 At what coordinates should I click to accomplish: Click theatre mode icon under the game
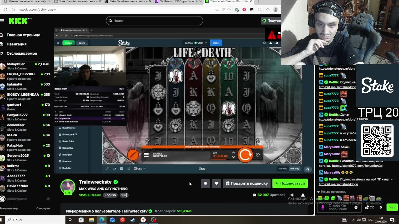[x=114, y=169]
